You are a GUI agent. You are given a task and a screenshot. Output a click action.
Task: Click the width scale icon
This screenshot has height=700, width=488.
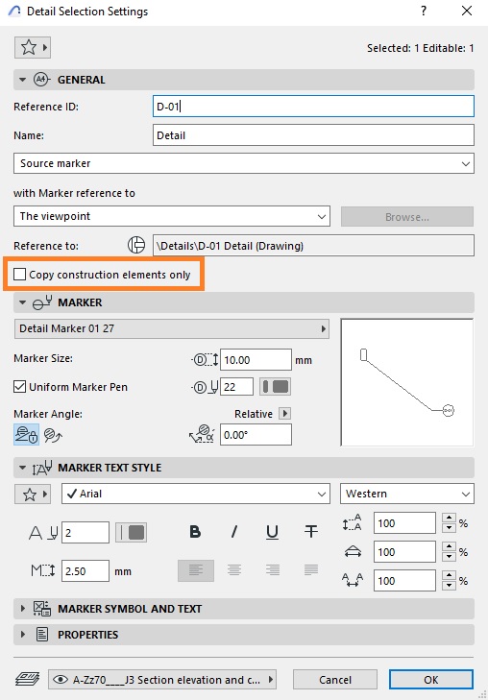[353, 552]
